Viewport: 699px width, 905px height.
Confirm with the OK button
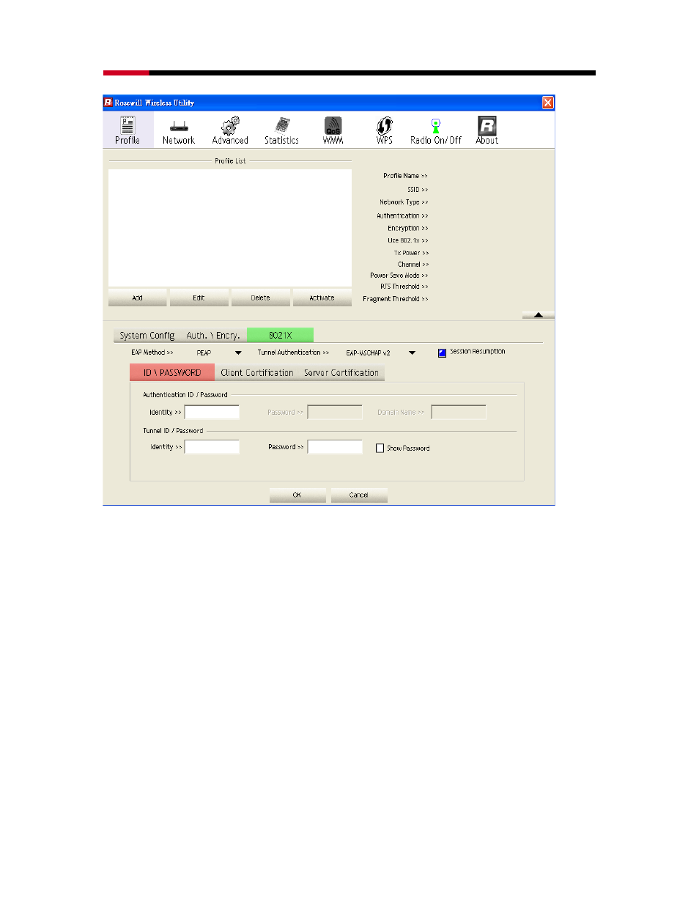(x=297, y=495)
